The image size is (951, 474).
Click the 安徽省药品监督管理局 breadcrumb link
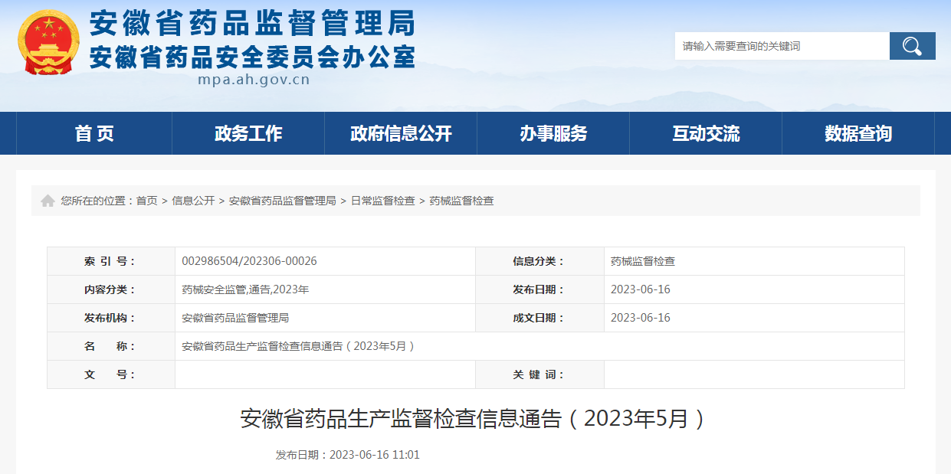283,201
